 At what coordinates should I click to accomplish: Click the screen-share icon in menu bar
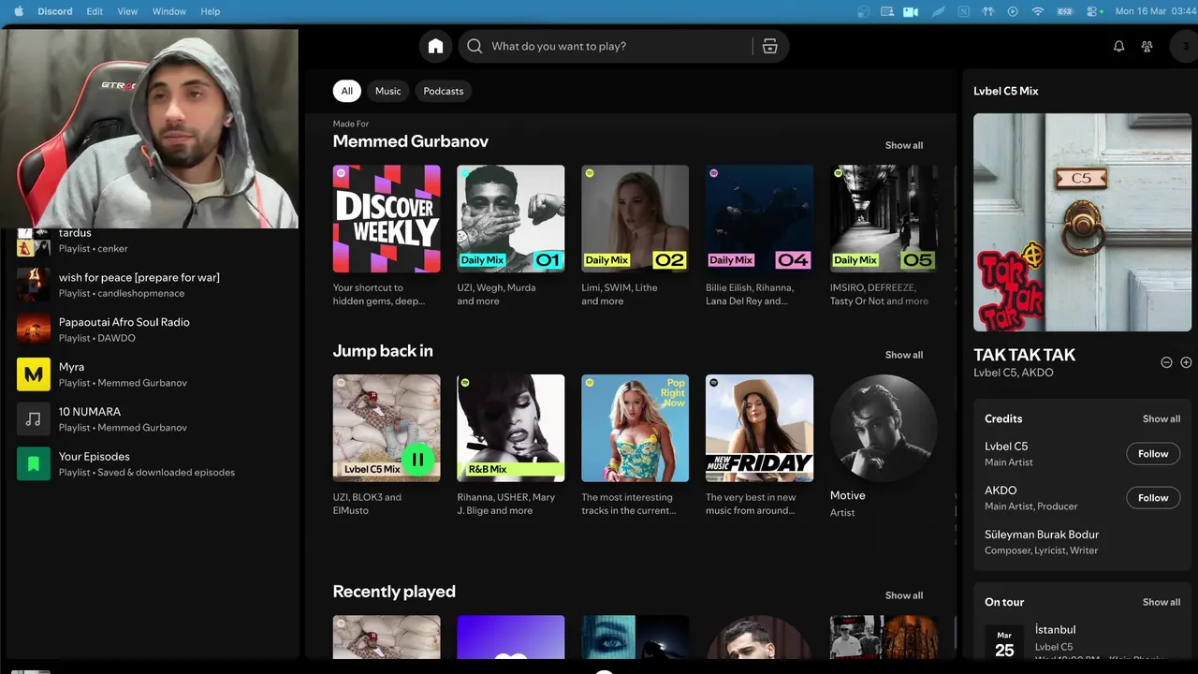pyautogui.click(x=886, y=11)
